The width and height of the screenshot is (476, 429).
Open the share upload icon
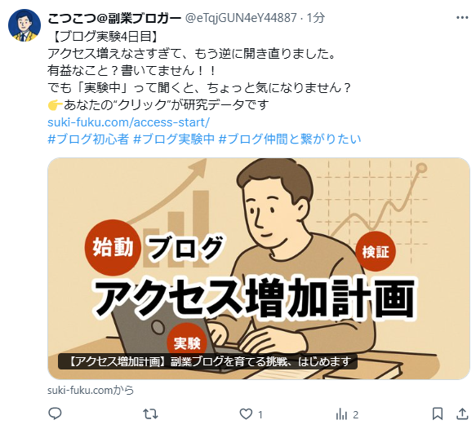click(x=462, y=414)
